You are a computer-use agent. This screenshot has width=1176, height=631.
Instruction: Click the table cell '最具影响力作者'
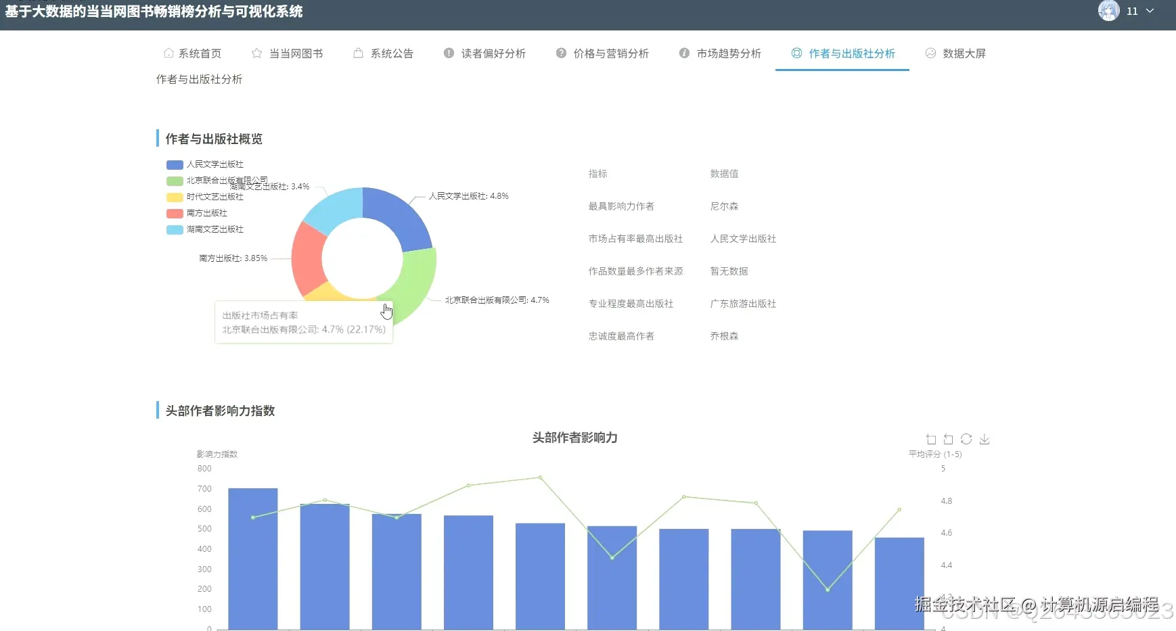(621, 206)
